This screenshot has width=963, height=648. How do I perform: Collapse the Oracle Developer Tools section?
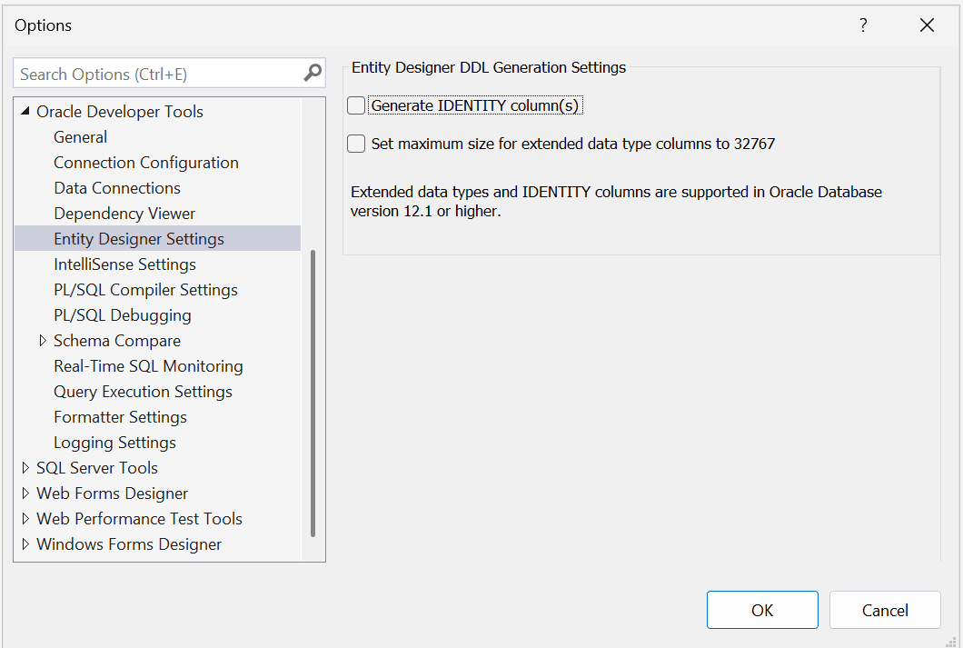[x=24, y=111]
